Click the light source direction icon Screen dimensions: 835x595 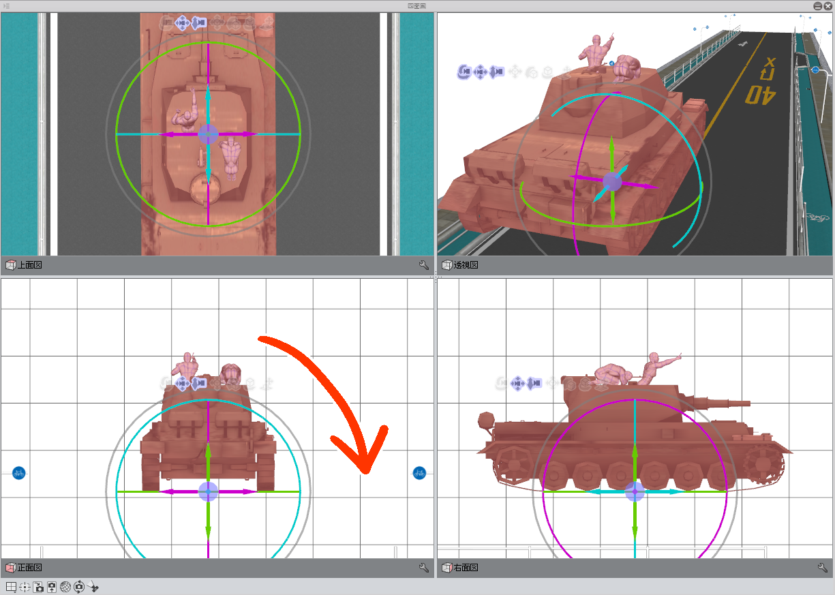[x=93, y=586]
